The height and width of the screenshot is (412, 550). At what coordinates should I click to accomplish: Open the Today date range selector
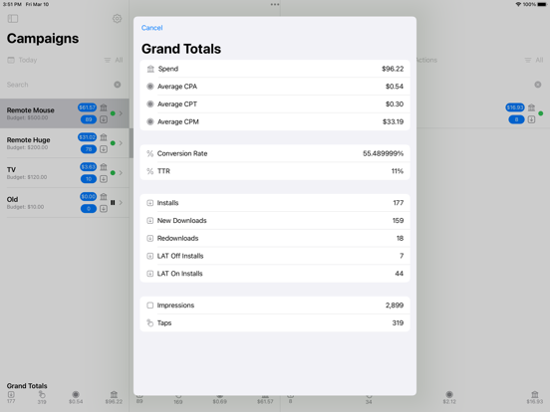click(22, 60)
